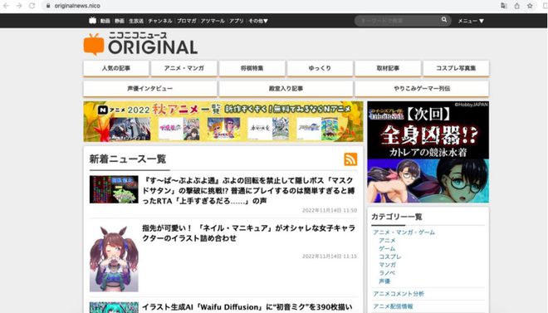Screen dimensions: 548x313
Task: Click the browser reload icon
Action: click(x=32, y=6)
